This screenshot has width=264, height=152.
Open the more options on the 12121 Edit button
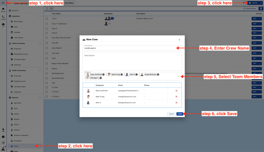click(260, 19)
